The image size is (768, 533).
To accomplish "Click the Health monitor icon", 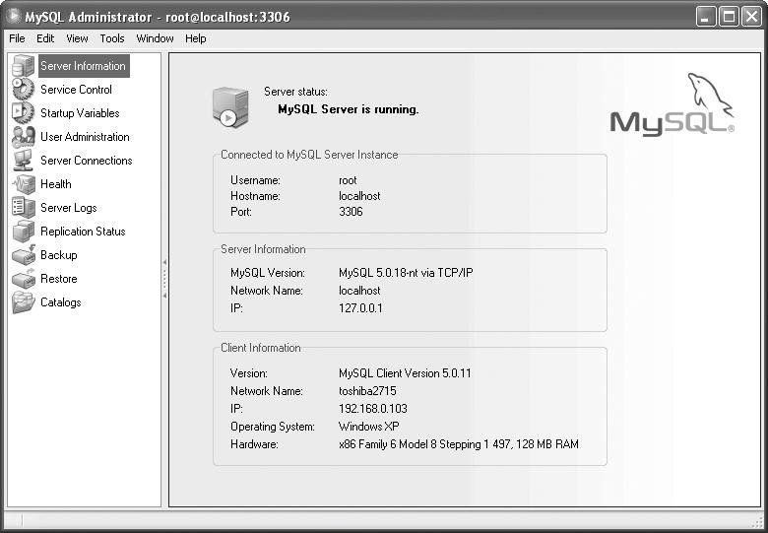I will point(23,184).
